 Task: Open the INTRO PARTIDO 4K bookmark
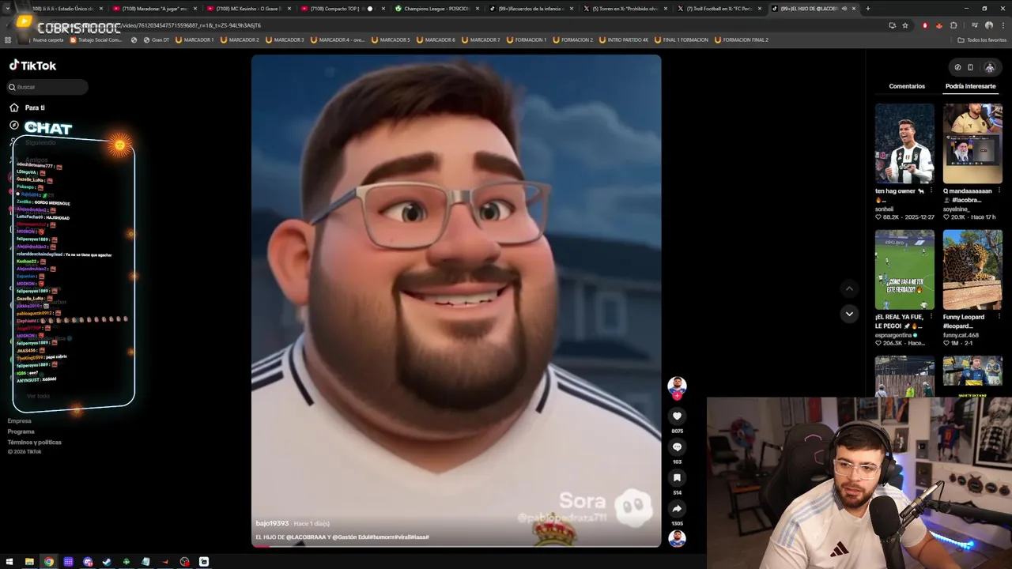point(625,40)
